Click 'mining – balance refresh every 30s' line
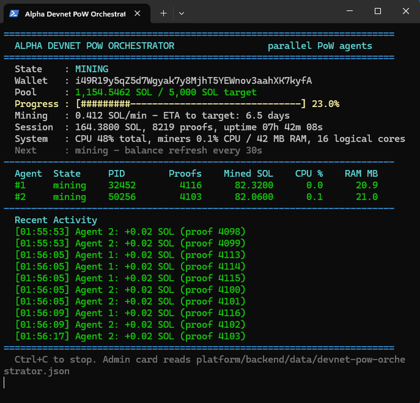This screenshot has height=403, width=420. coord(169,150)
